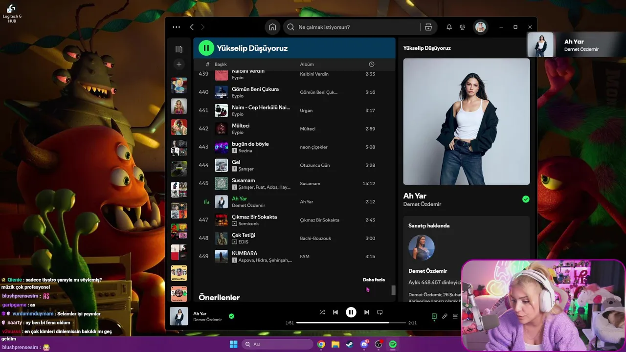
Task: Open the three-dot app menu
Action: (176, 27)
